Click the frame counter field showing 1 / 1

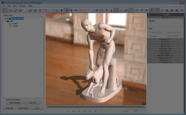tap(136, 111)
